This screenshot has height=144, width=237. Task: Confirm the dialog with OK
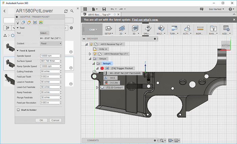41,120
